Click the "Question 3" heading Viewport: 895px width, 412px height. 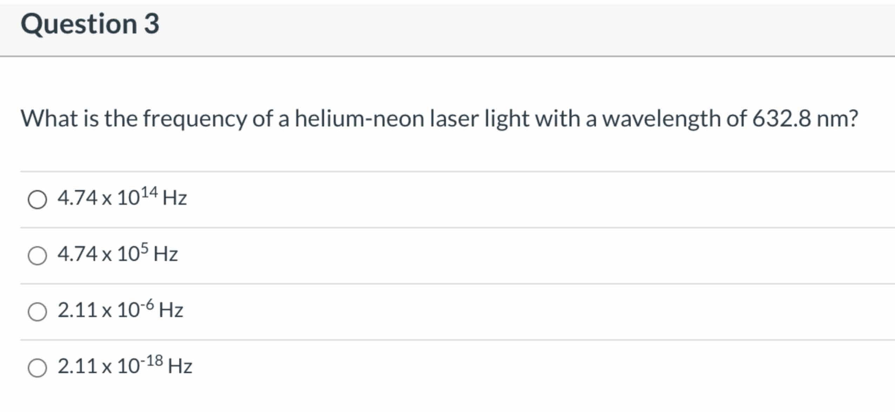coord(90,24)
